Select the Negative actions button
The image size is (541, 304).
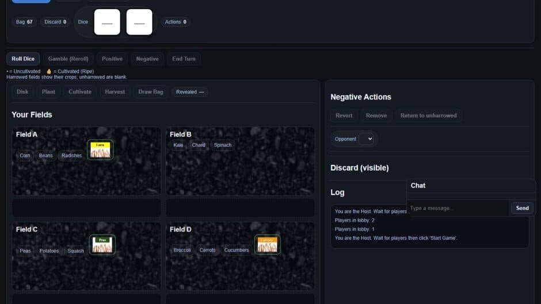[x=147, y=59]
